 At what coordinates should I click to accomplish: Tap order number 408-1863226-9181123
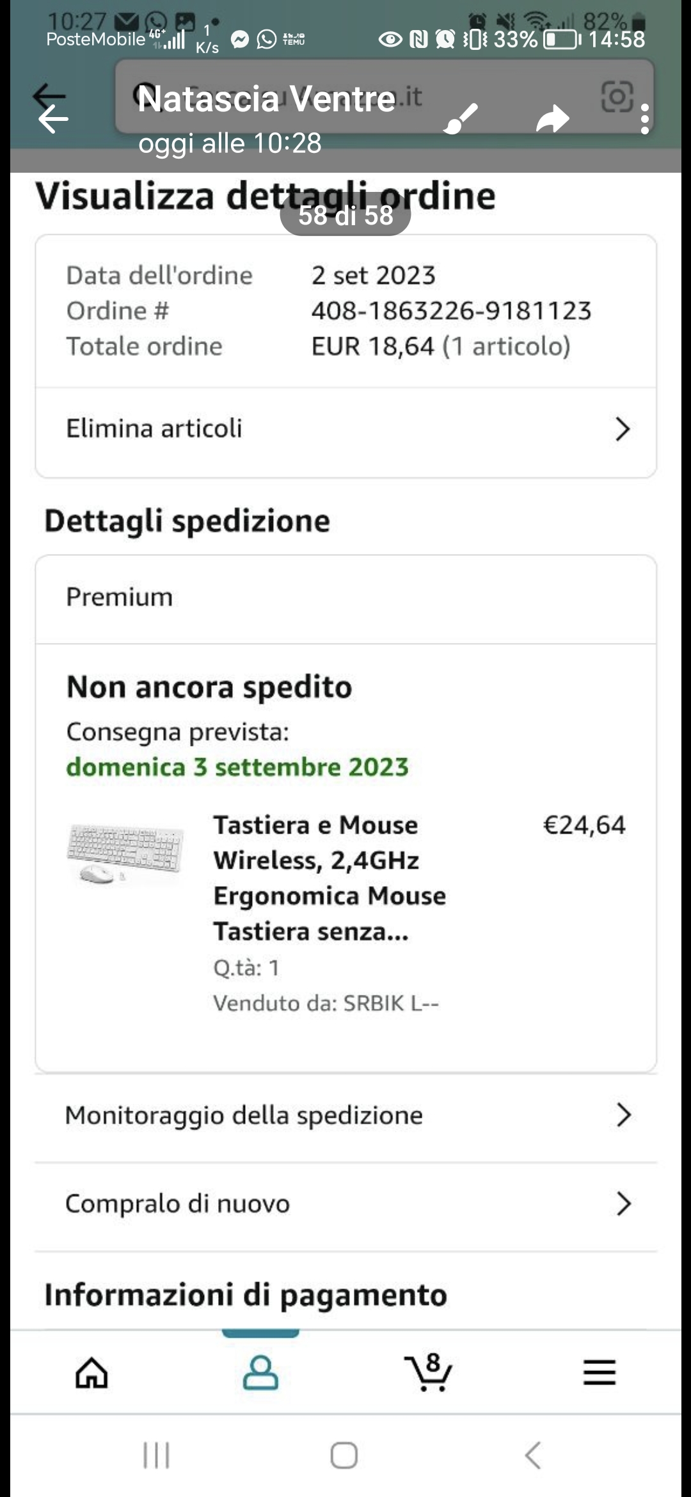tap(451, 311)
